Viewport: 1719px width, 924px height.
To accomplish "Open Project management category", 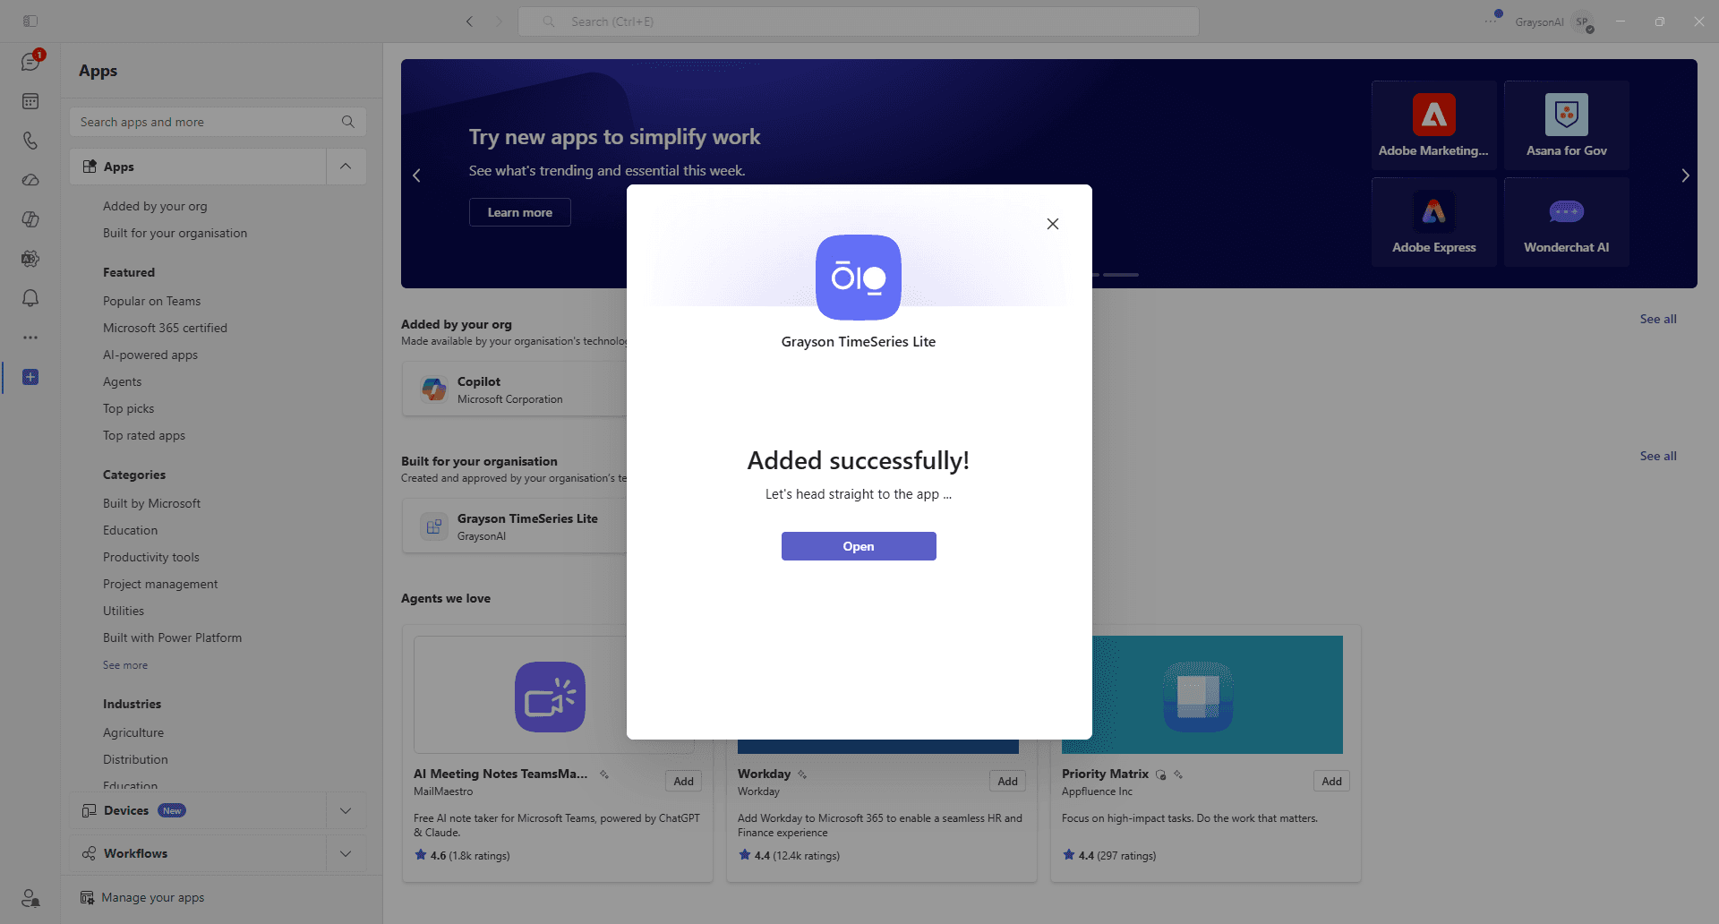I will click(x=160, y=584).
